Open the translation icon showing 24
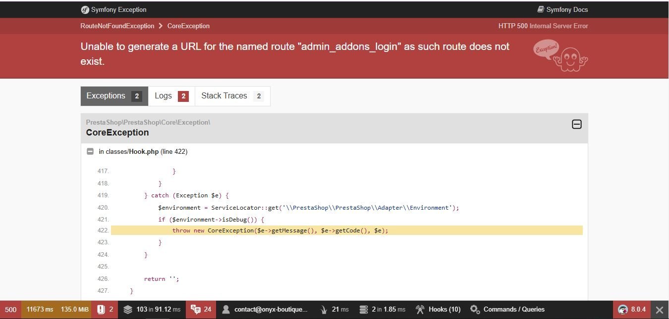Image resolution: width=669 pixels, height=319 pixels. pos(201,310)
